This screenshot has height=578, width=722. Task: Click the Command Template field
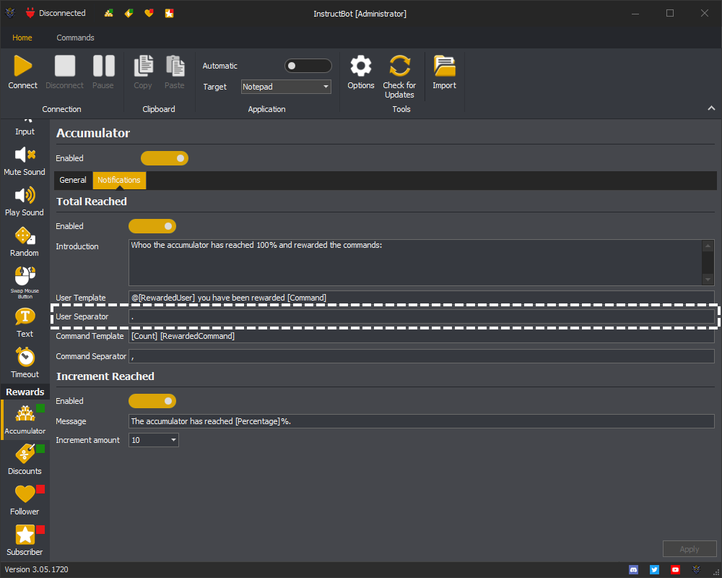pos(422,336)
